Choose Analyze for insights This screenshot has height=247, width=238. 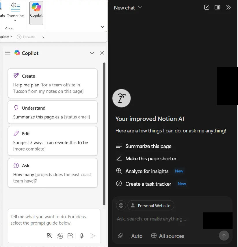tap(142, 171)
